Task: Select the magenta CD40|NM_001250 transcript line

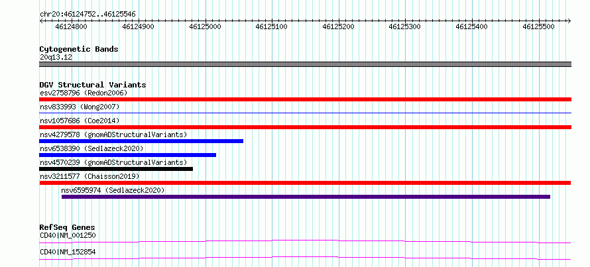Action: pyautogui.click(x=305, y=241)
